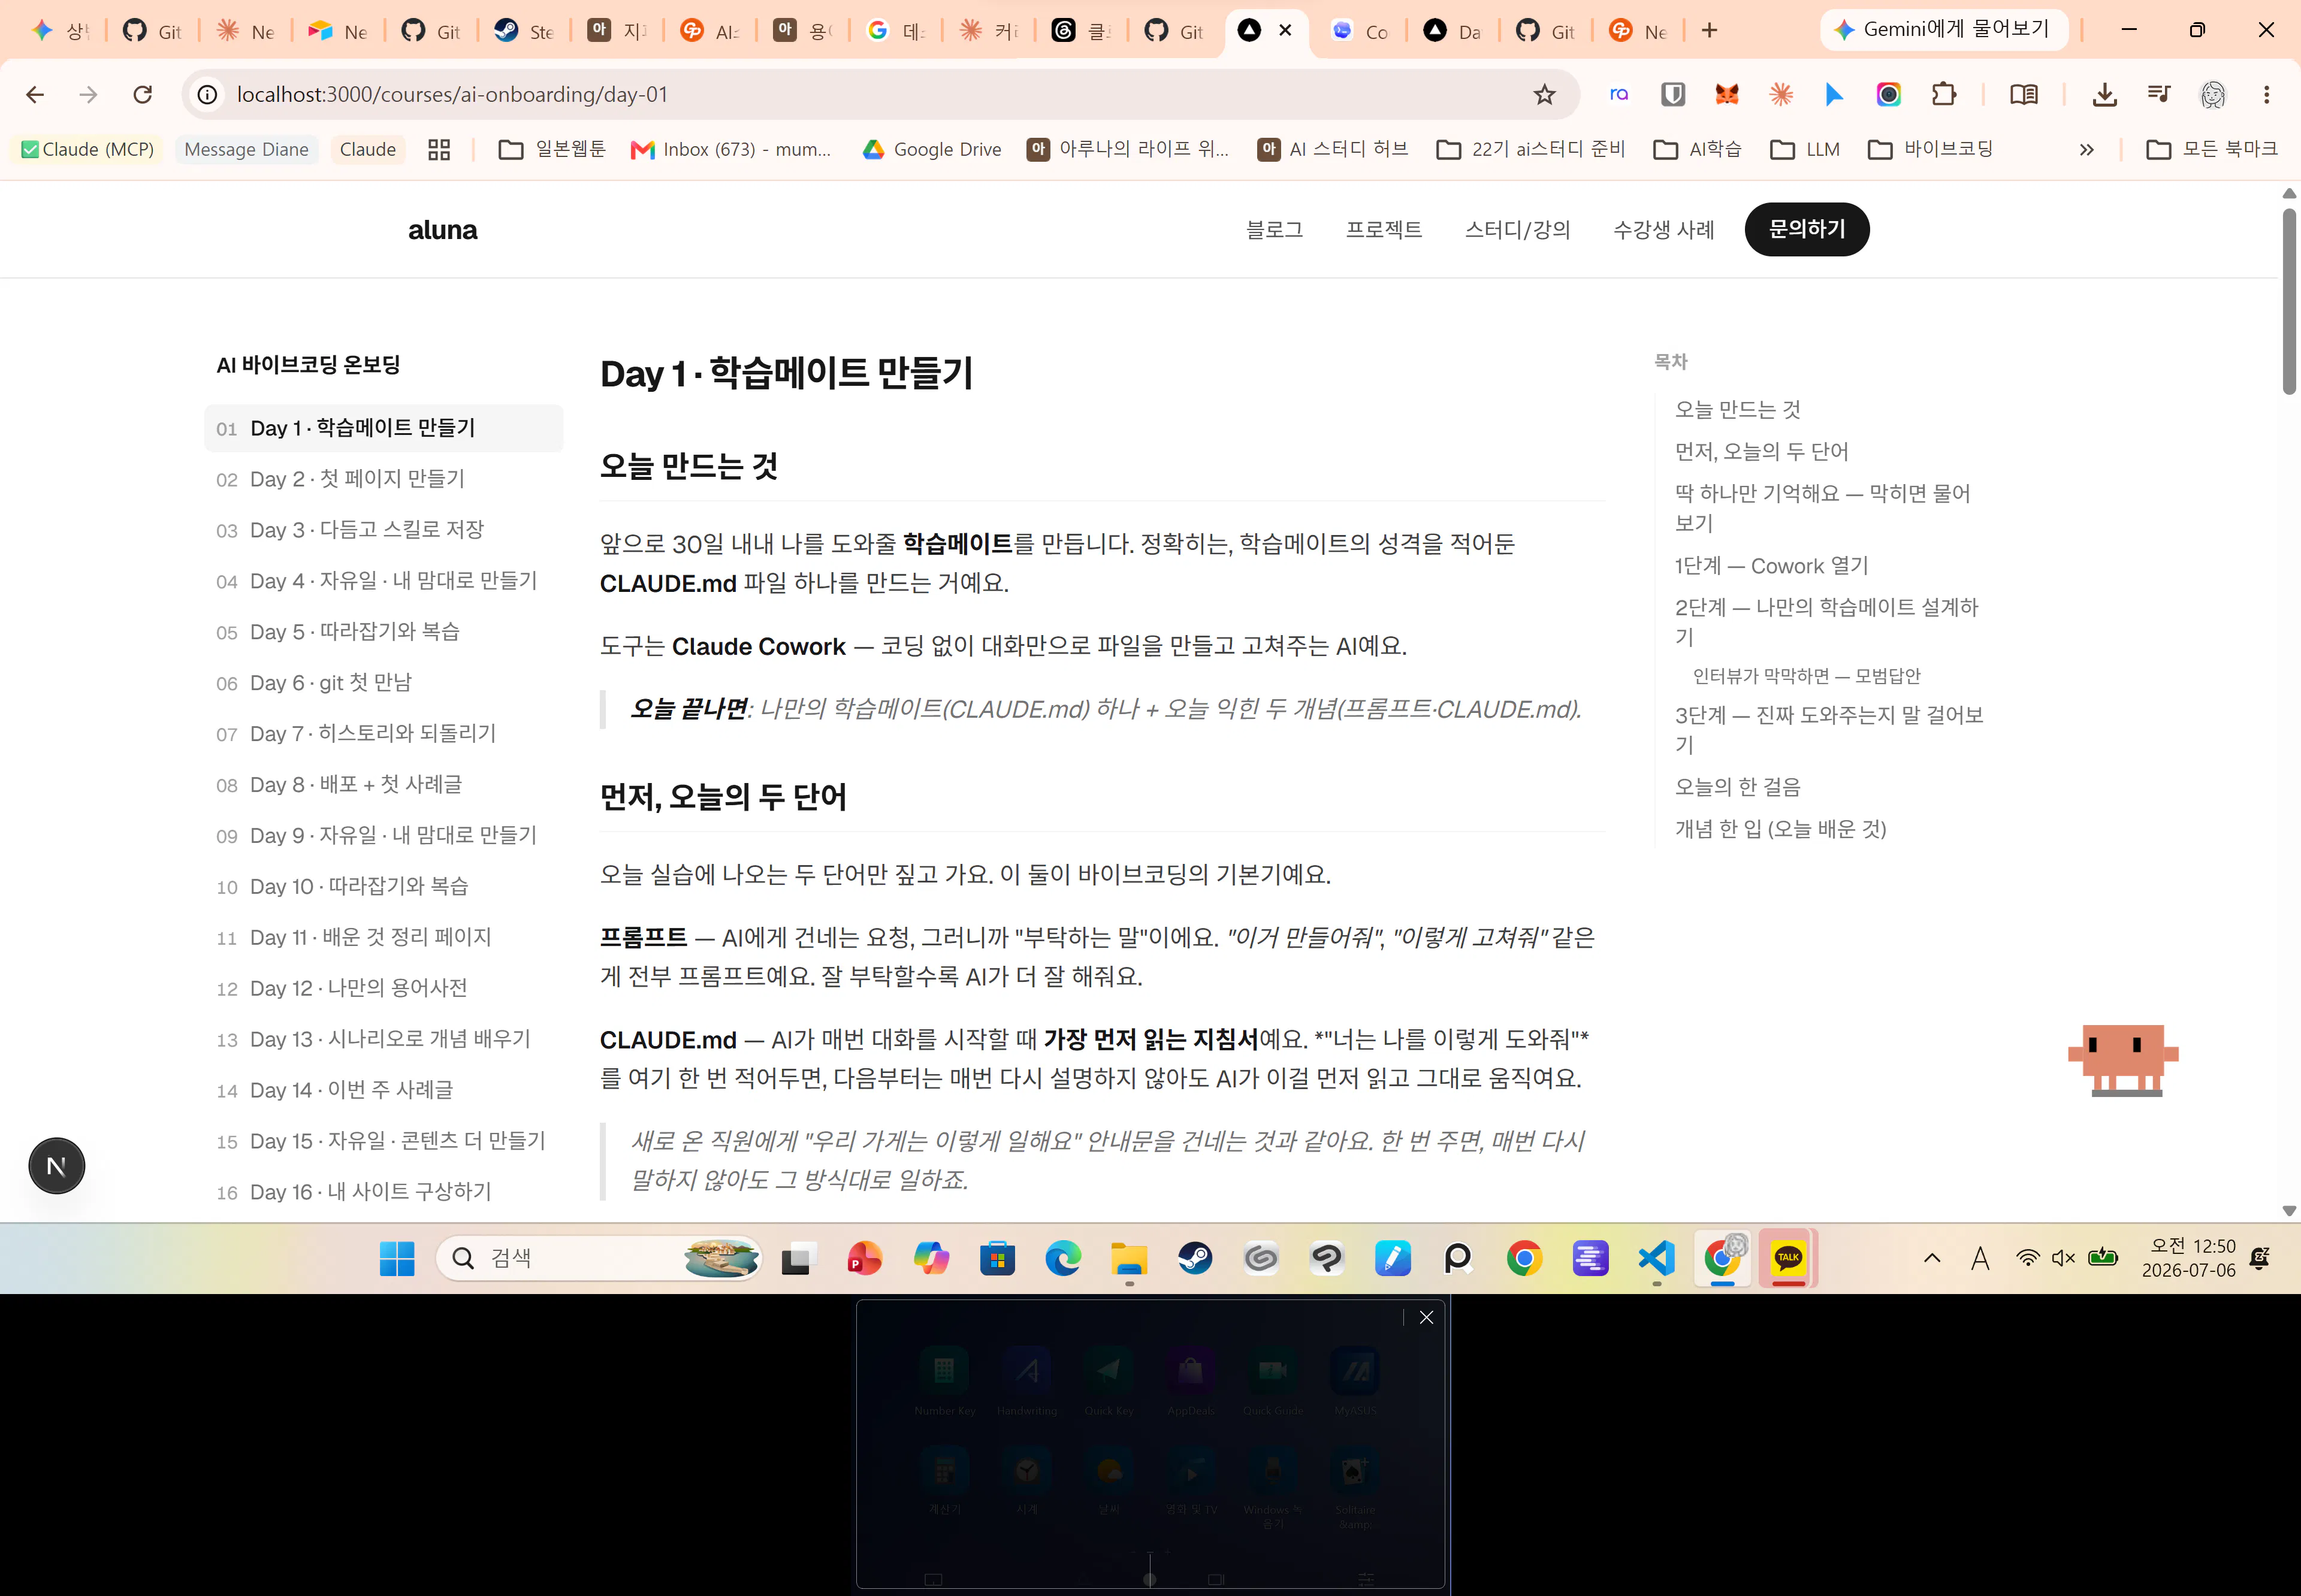Viewport: 2301px width, 1596px height.
Task: Open the Downloads icon in the toolbar
Action: coord(2105,94)
